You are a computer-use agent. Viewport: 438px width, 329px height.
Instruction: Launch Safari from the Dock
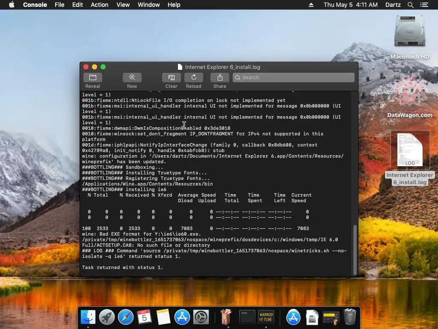tap(126, 317)
